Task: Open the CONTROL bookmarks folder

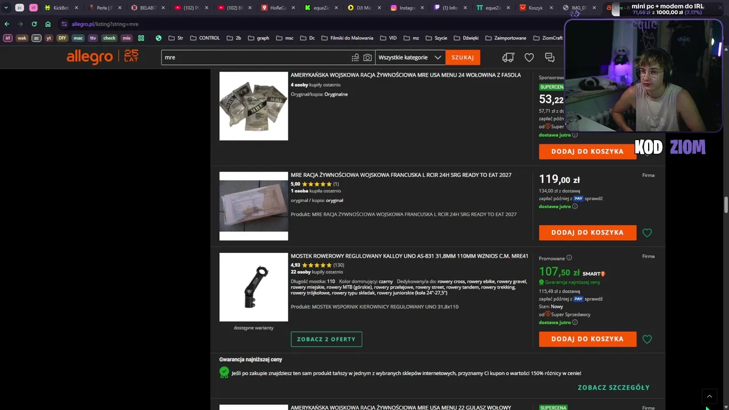Action: tap(204, 38)
